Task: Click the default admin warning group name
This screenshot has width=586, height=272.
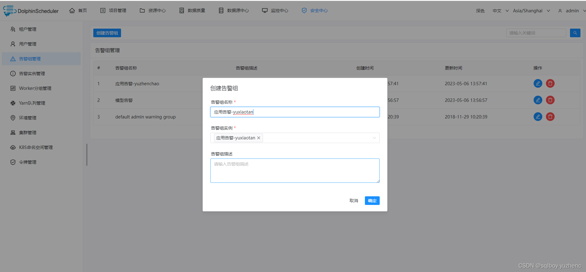Action: (x=145, y=117)
